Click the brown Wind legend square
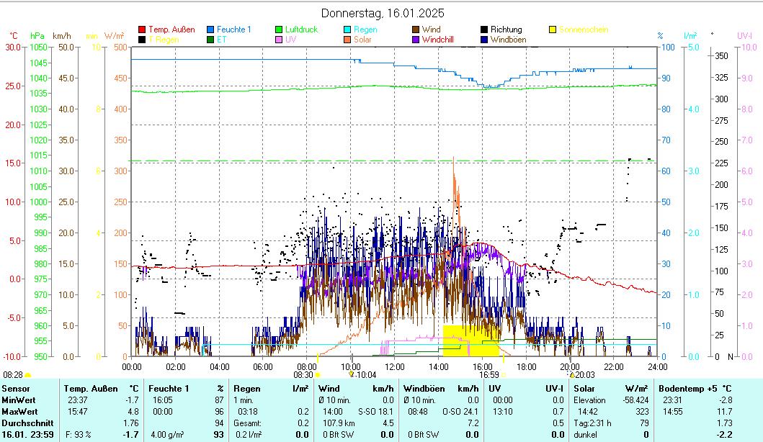This screenshot has height=442, width=763. pyautogui.click(x=416, y=30)
